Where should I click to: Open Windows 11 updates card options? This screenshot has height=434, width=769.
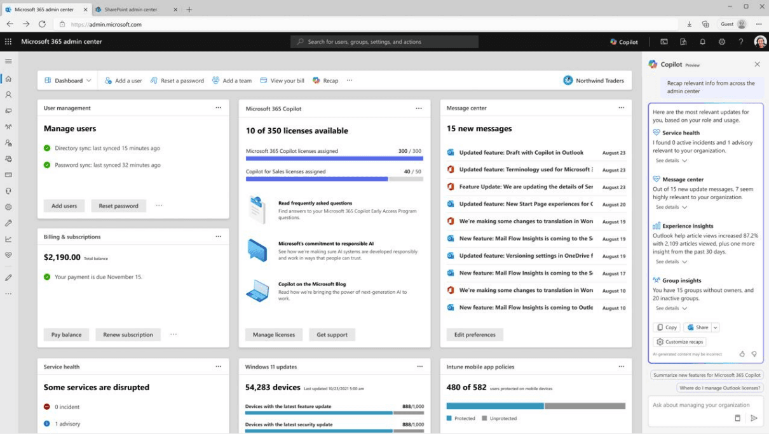click(x=419, y=366)
